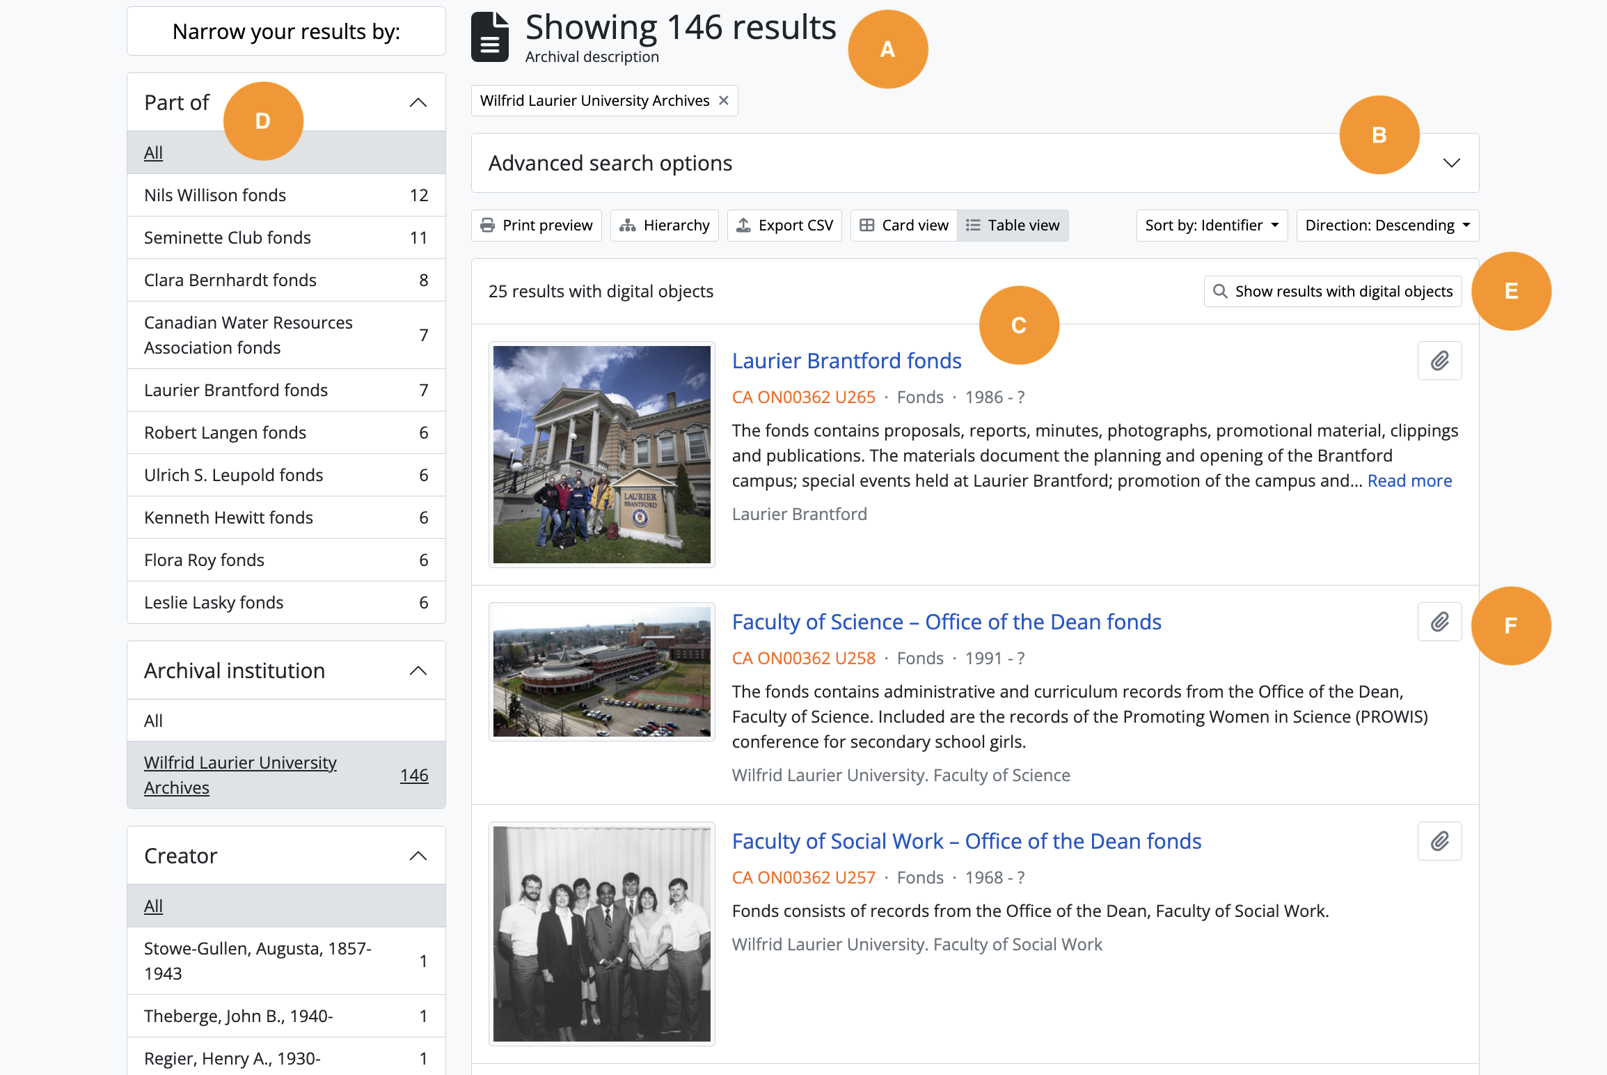Switch to Table view
1607x1075 pixels.
(x=1013, y=226)
